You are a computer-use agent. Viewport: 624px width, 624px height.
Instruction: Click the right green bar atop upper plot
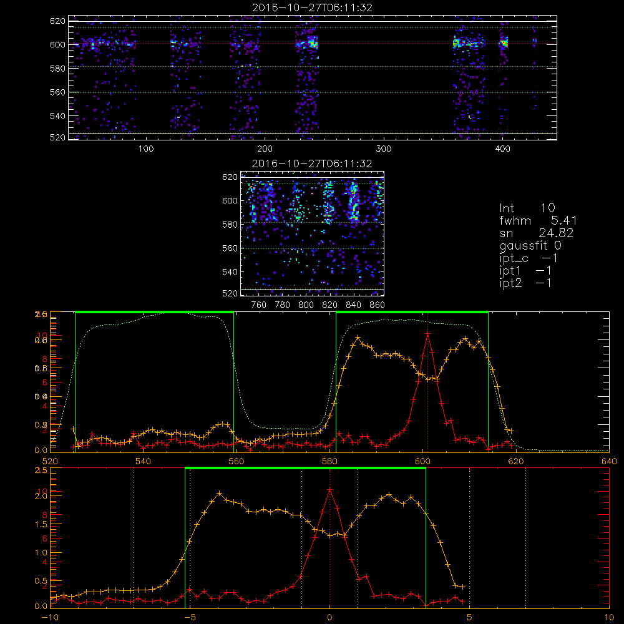412,313
